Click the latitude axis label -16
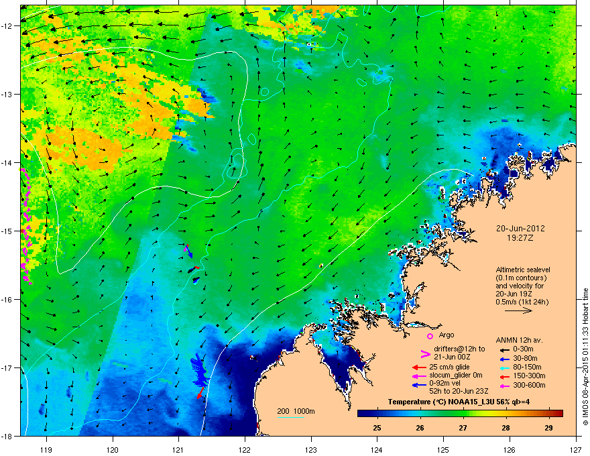 7,300
